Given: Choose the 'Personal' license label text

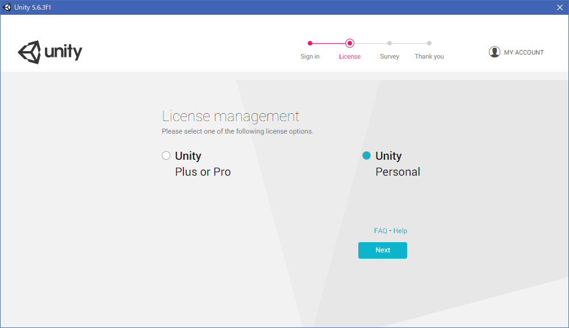Looking at the screenshot, I should [398, 172].
